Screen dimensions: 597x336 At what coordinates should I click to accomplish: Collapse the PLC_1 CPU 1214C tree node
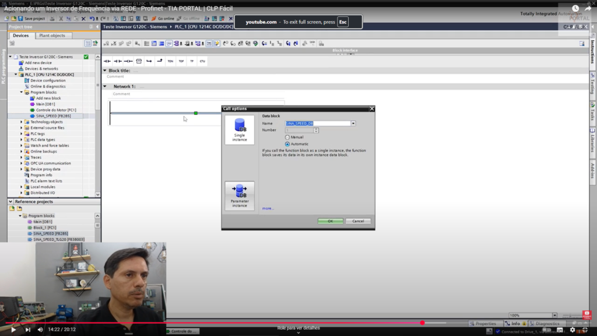click(16, 75)
